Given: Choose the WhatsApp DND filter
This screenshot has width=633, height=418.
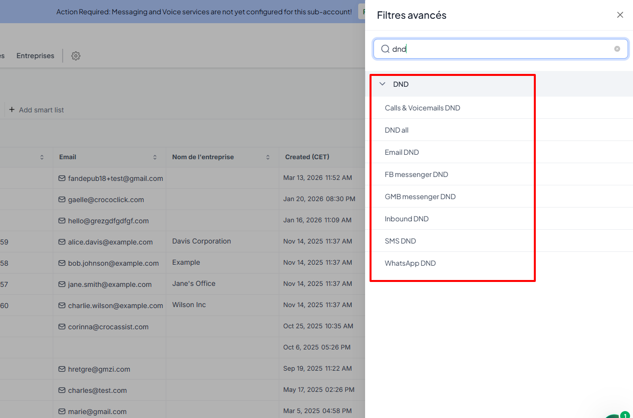Looking at the screenshot, I should pos(410,263).
